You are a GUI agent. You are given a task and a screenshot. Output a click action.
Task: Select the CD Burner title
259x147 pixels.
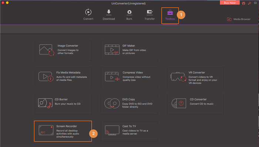coord(61,99)
